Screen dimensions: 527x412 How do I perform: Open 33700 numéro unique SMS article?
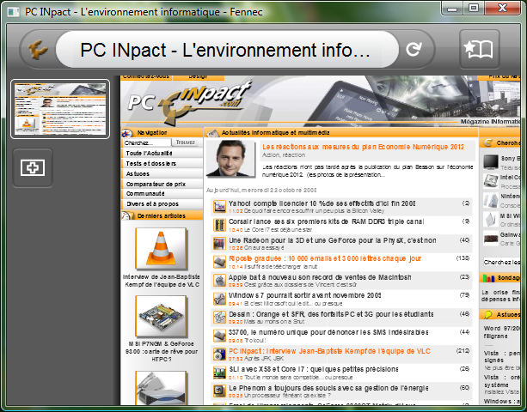328,332
